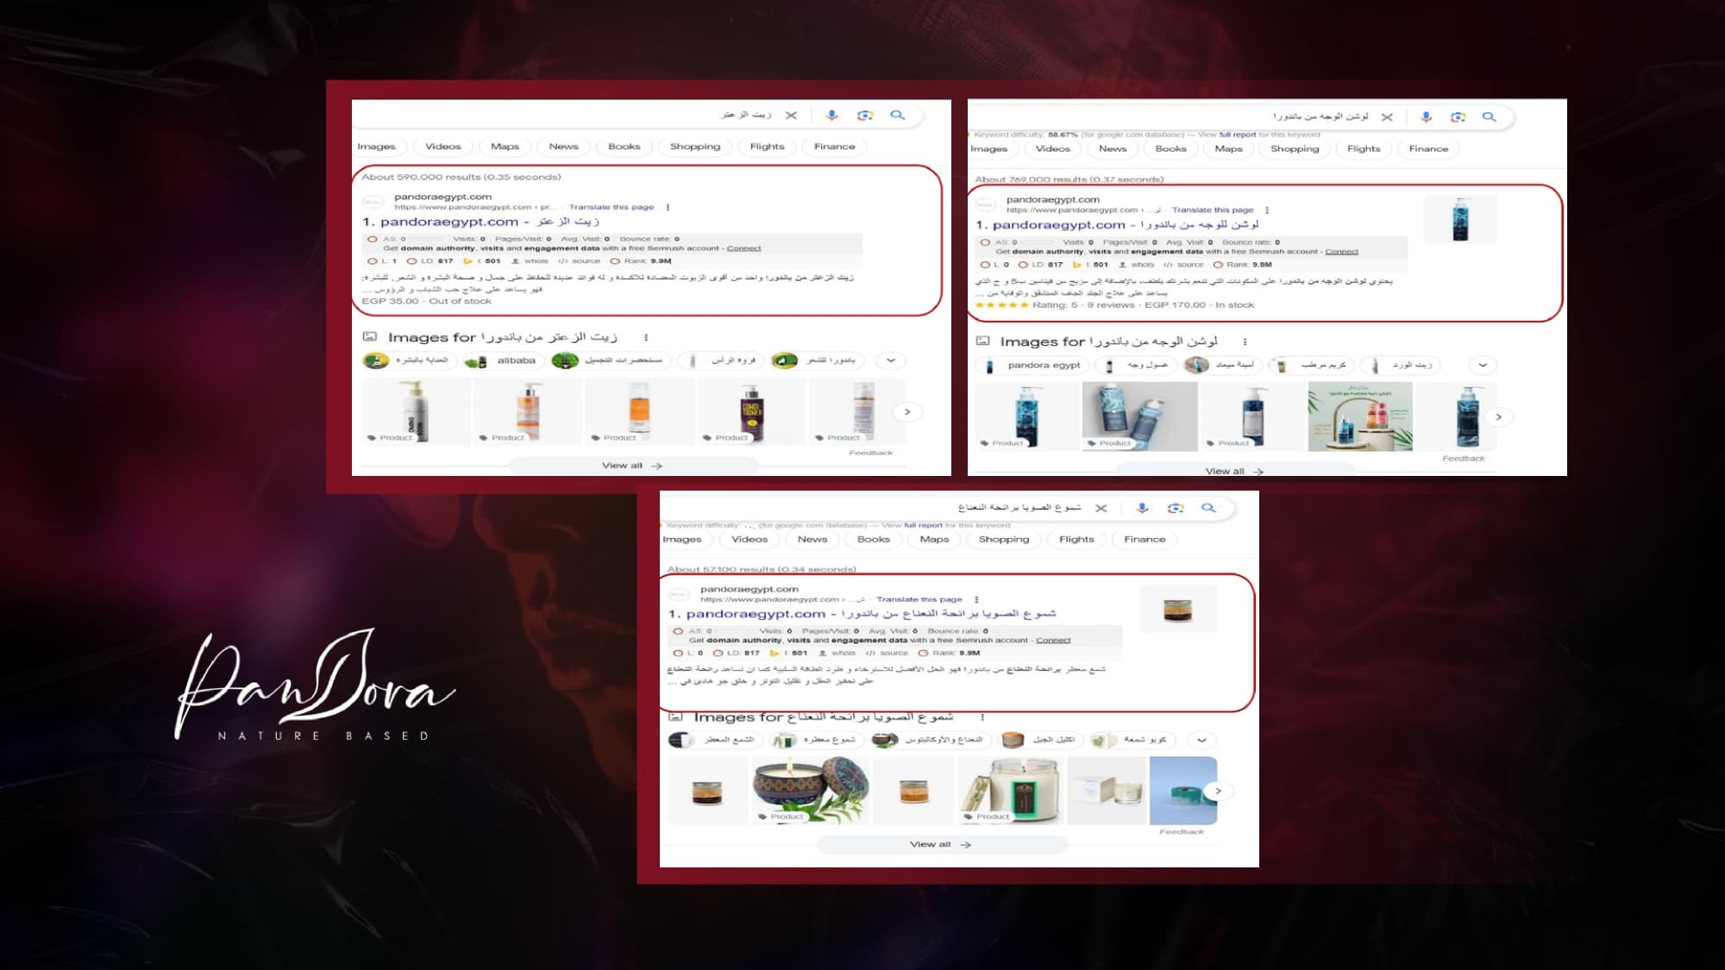Click images icon beside Images for زيت الزعتر
This screenshot has width=1725, height=970.
pos(370,336)
